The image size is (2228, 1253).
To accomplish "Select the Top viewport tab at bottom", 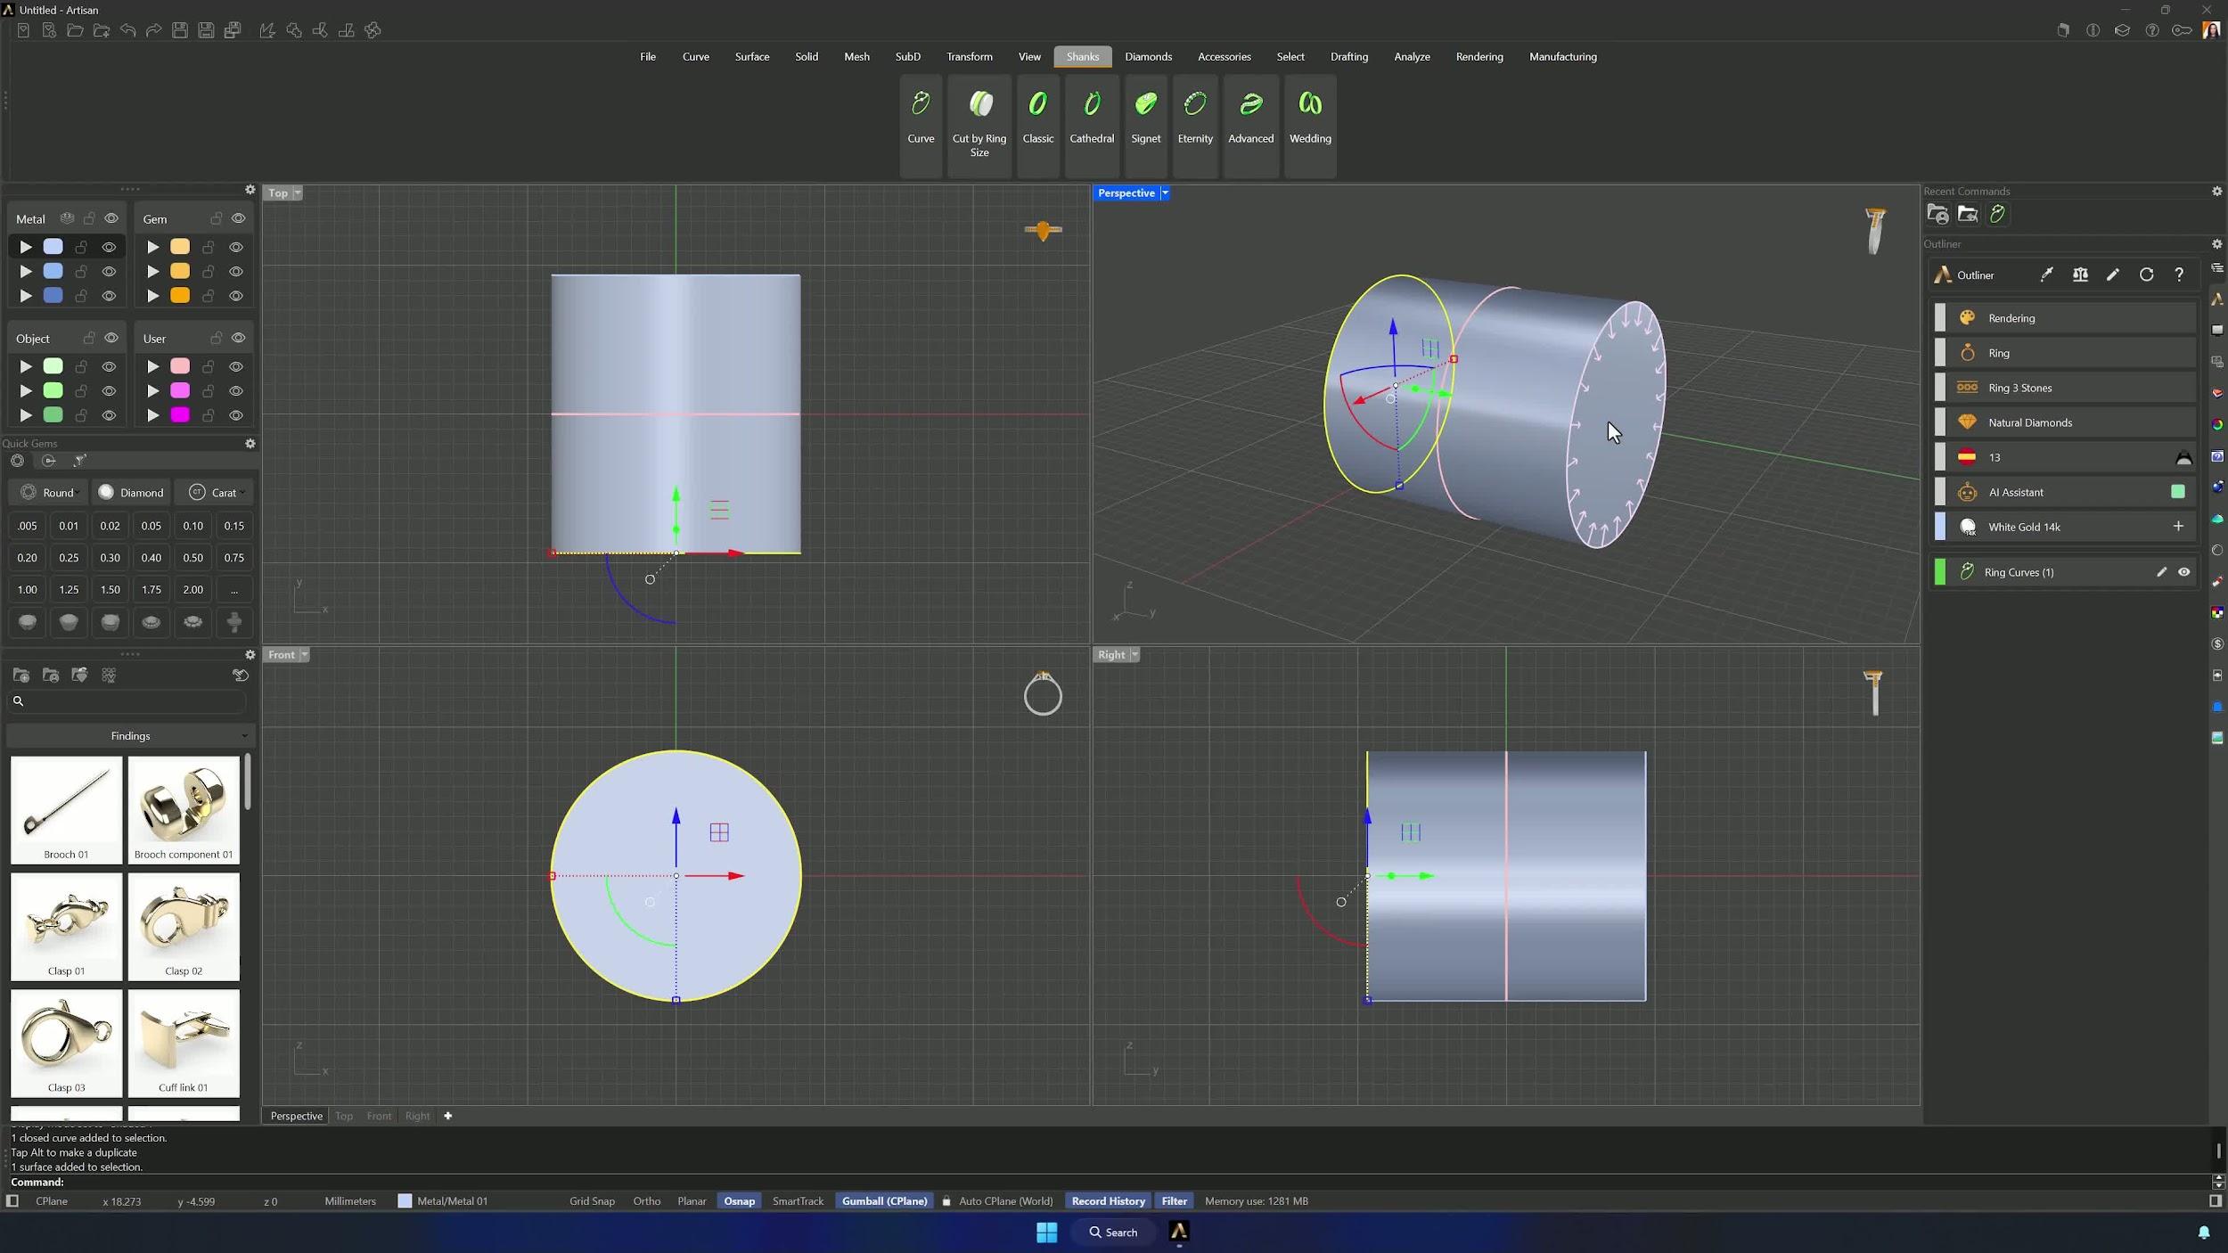I will pos(344,1115).
